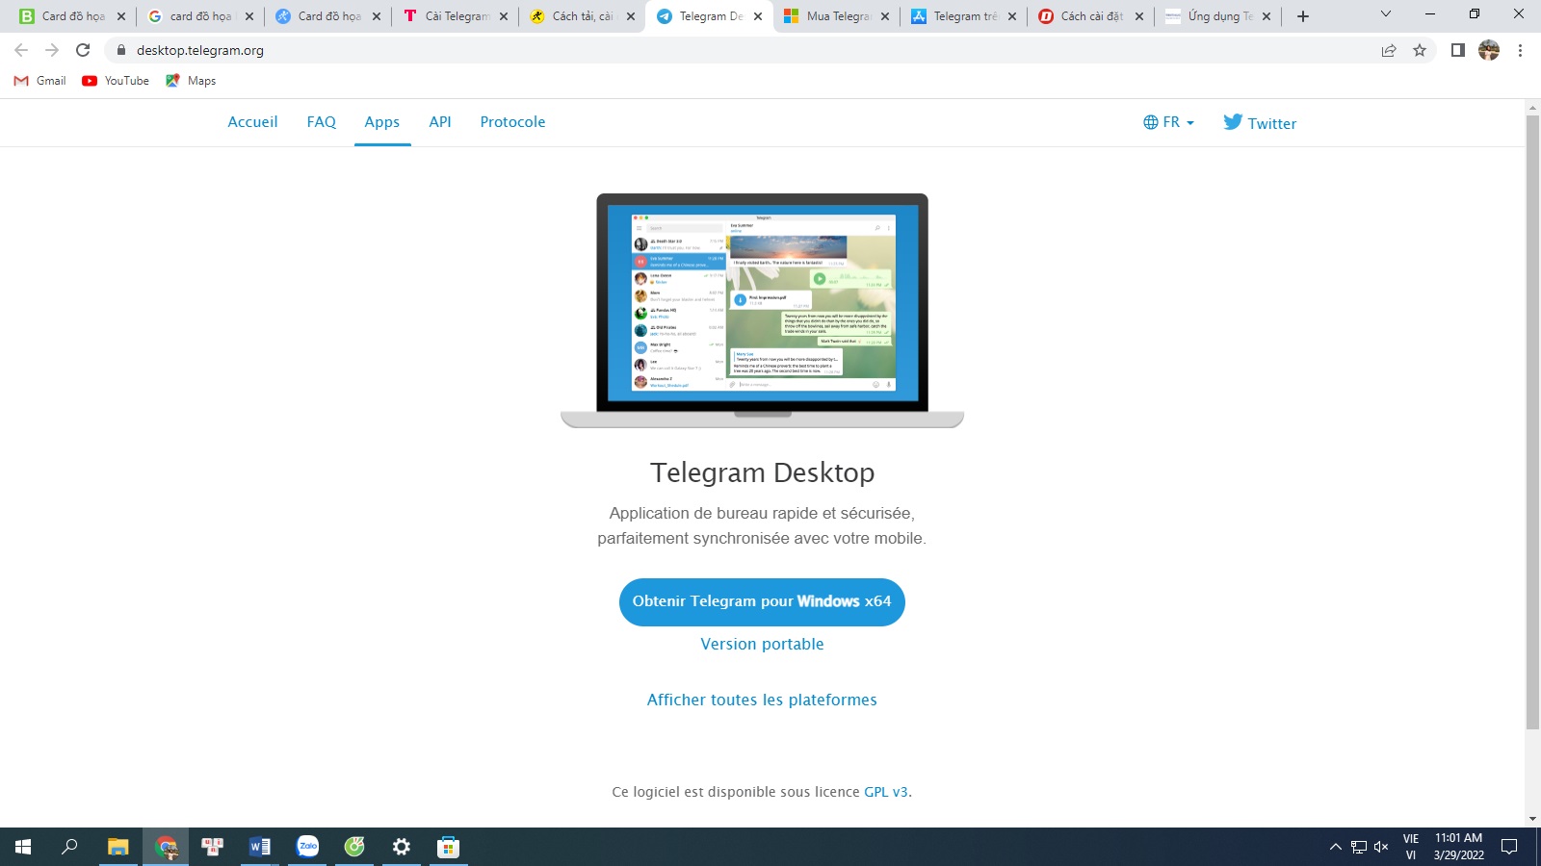Open a new browser tab with plus
The image size is (1541, 866).
coord(1303,16)
